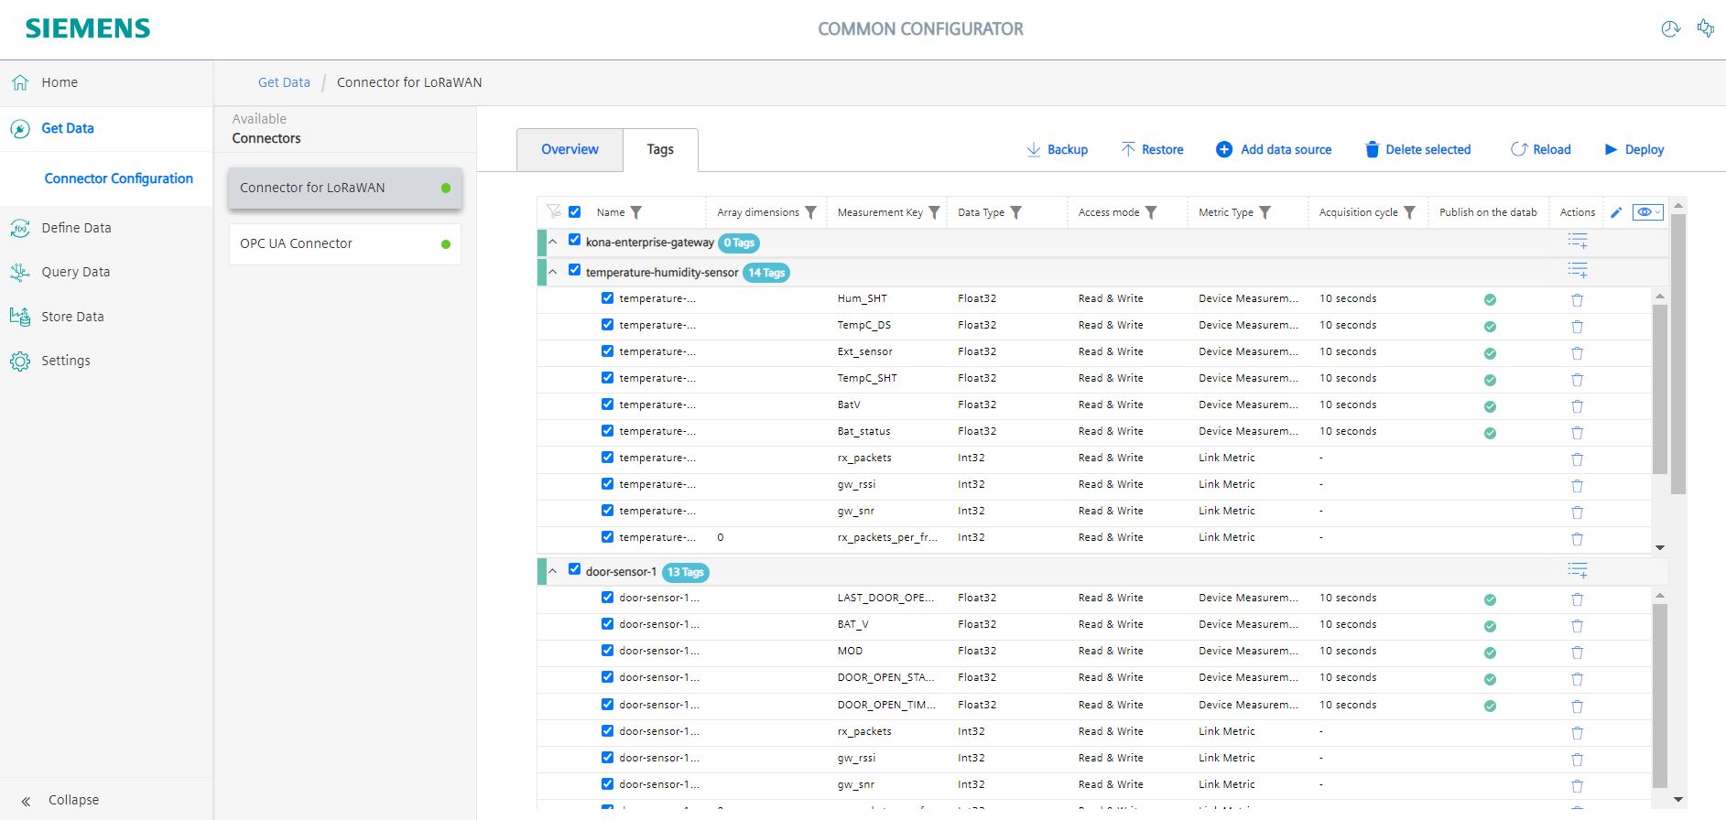Click the rx_packets_per_fr... measurement key cell
Image resolution: width=1726 pixels, height=820 pixels.
[x=887, y=537]
